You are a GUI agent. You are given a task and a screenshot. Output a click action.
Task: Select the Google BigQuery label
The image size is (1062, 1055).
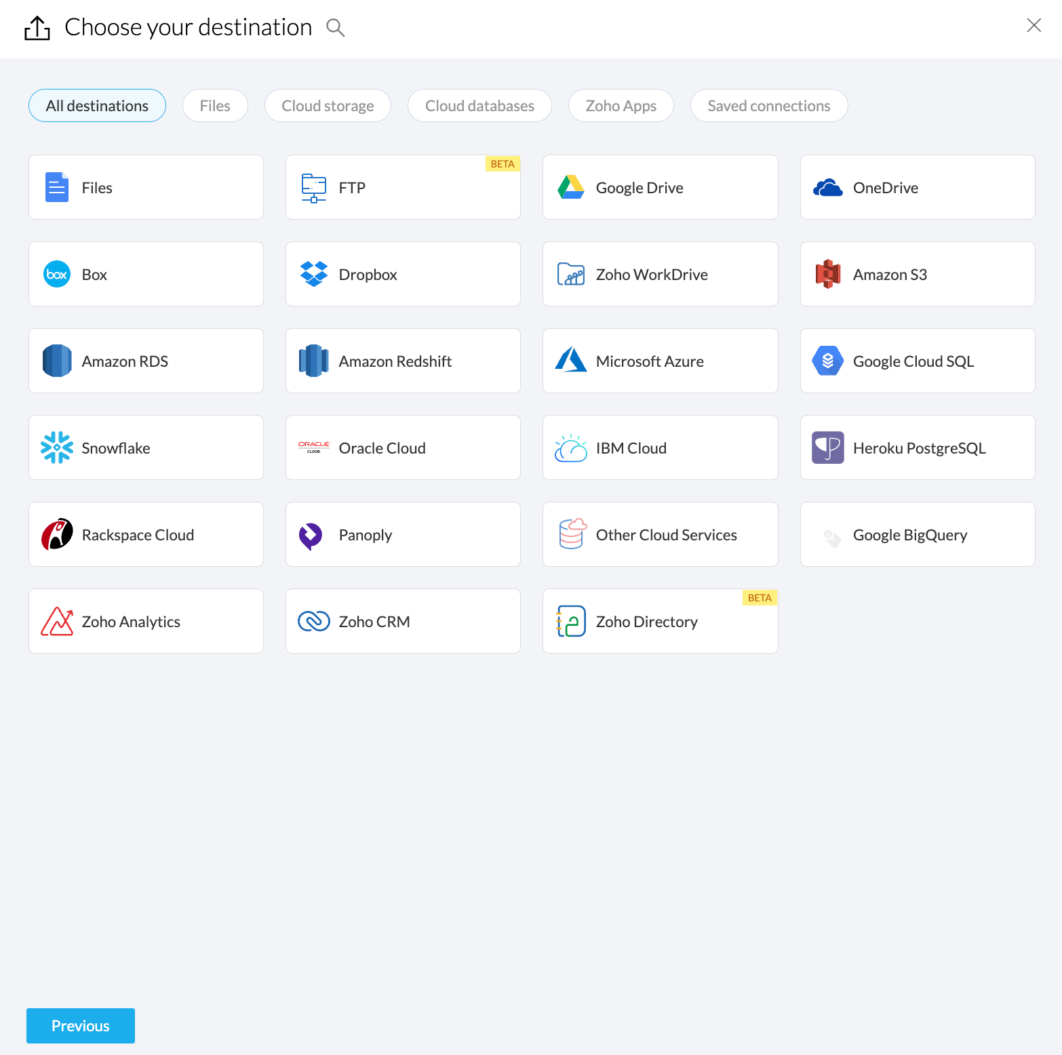pyautogui.click(x=910, y=535)
